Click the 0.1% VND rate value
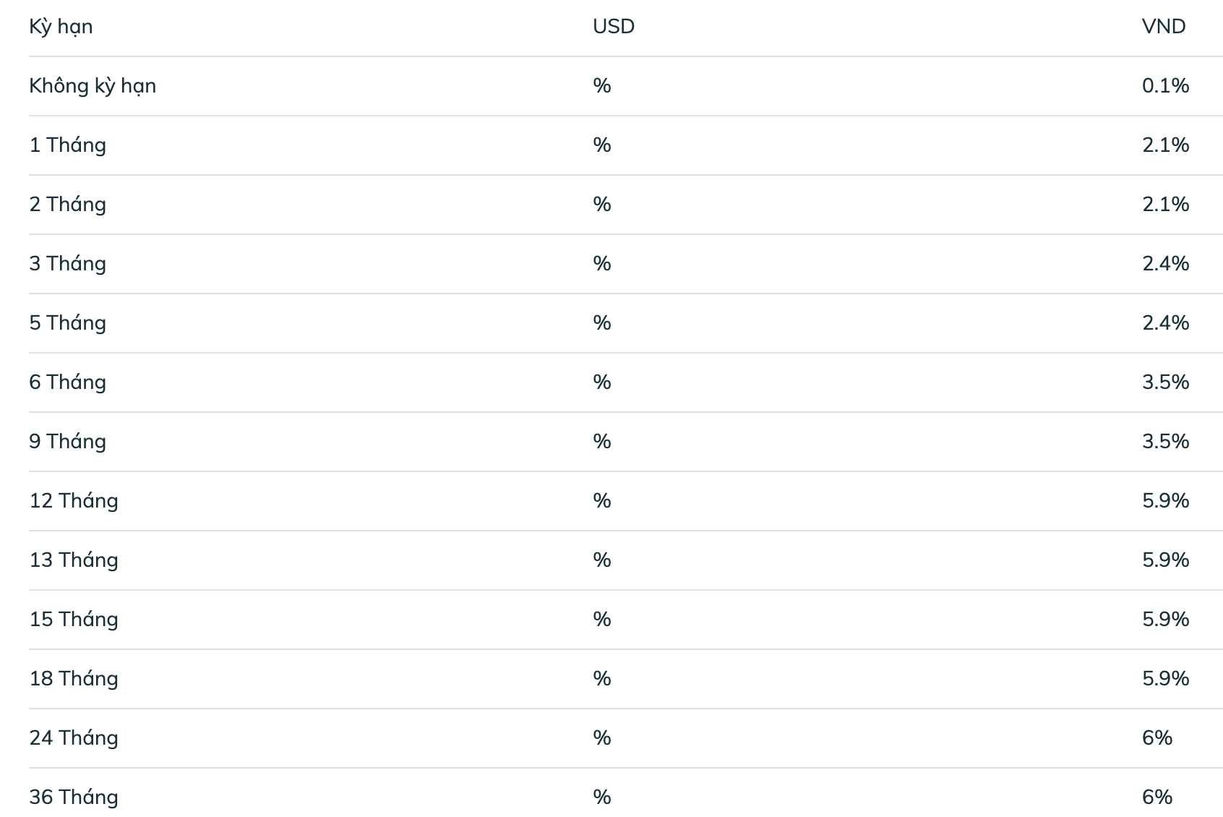The height and width of the screenshot is (817, 1223). click(1165, 85)
